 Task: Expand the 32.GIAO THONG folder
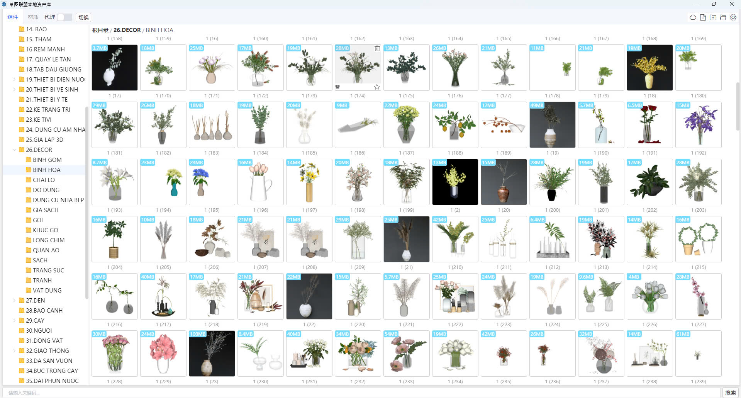[14, 351]
